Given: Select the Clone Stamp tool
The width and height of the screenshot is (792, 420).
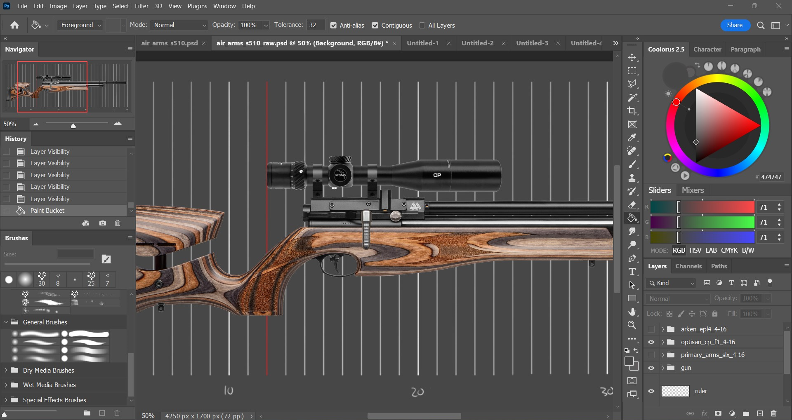Looking at the screenshot, I should click(x=632, y=178).
